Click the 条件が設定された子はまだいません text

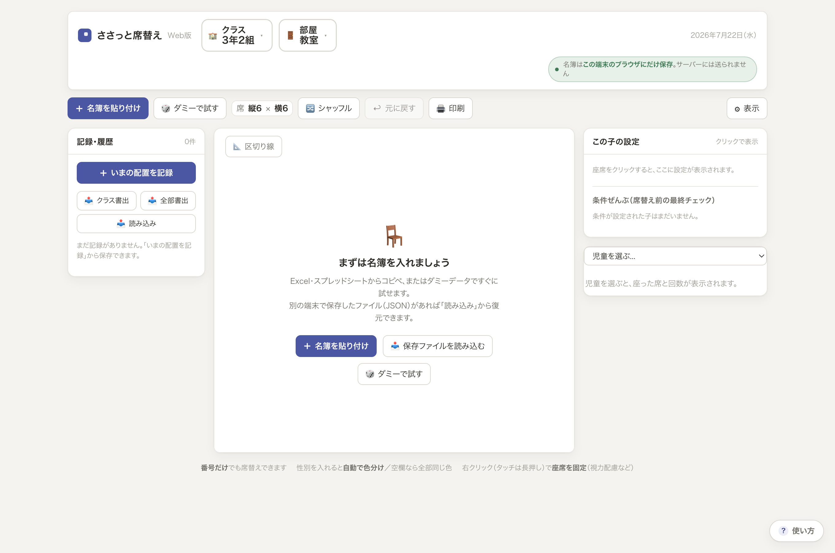point(646,216)
